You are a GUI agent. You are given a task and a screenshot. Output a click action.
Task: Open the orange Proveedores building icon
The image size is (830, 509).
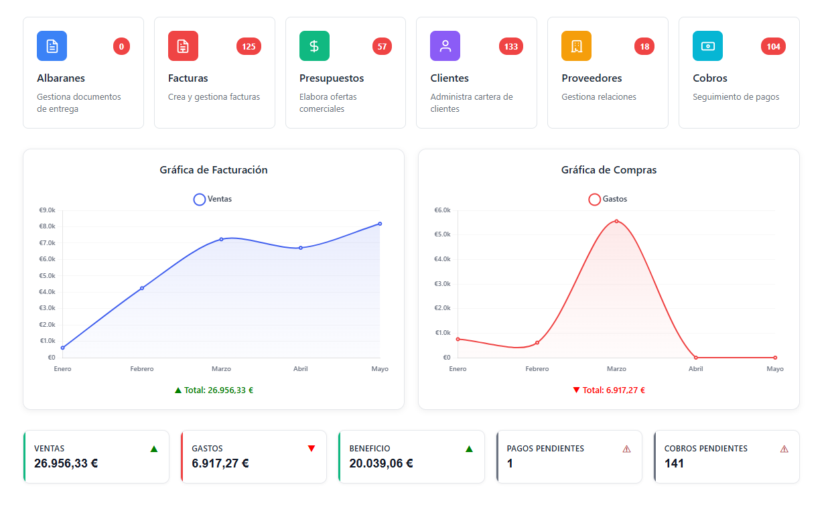576,46
